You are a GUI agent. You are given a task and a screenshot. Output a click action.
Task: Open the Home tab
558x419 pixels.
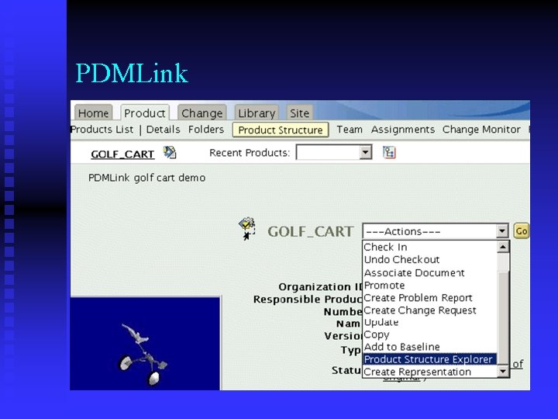93,113
